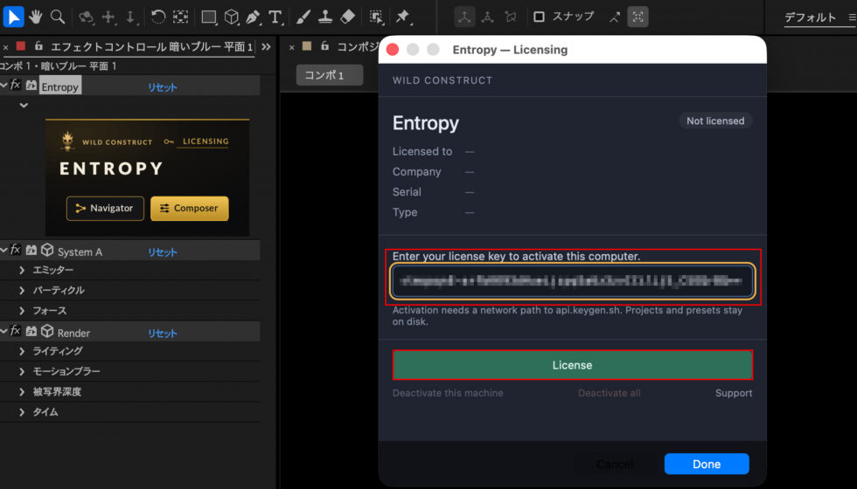Viewport: 857px width, 489px height.
Task: Toggle the lock on エフェクトコントロール panel
Action: pyautogui.click(x=38, y=45)
